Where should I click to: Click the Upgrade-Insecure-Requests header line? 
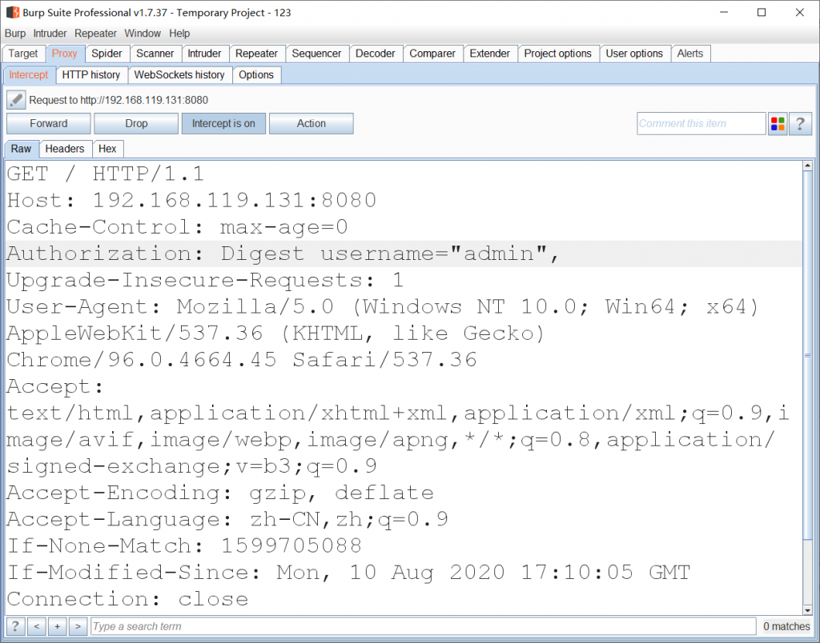coord(205,281)
